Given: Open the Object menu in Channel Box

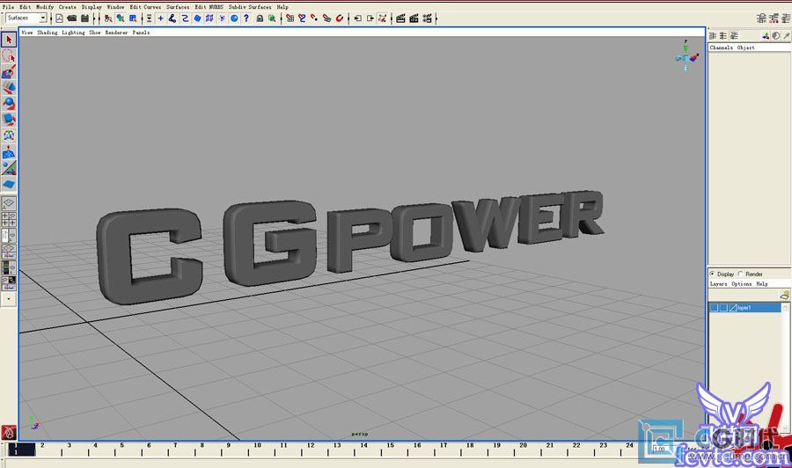Looking at the screenshot, I should click(x=745, y=48).
